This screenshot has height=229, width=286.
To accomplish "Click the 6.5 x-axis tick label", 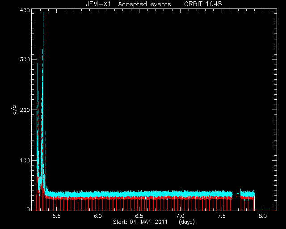I will 139,216.
